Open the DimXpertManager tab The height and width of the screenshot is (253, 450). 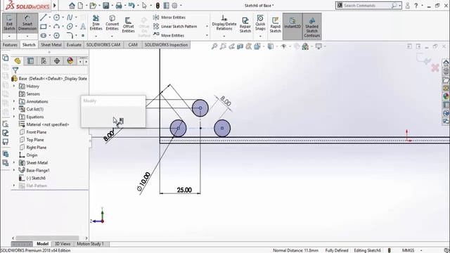[57, 61]
